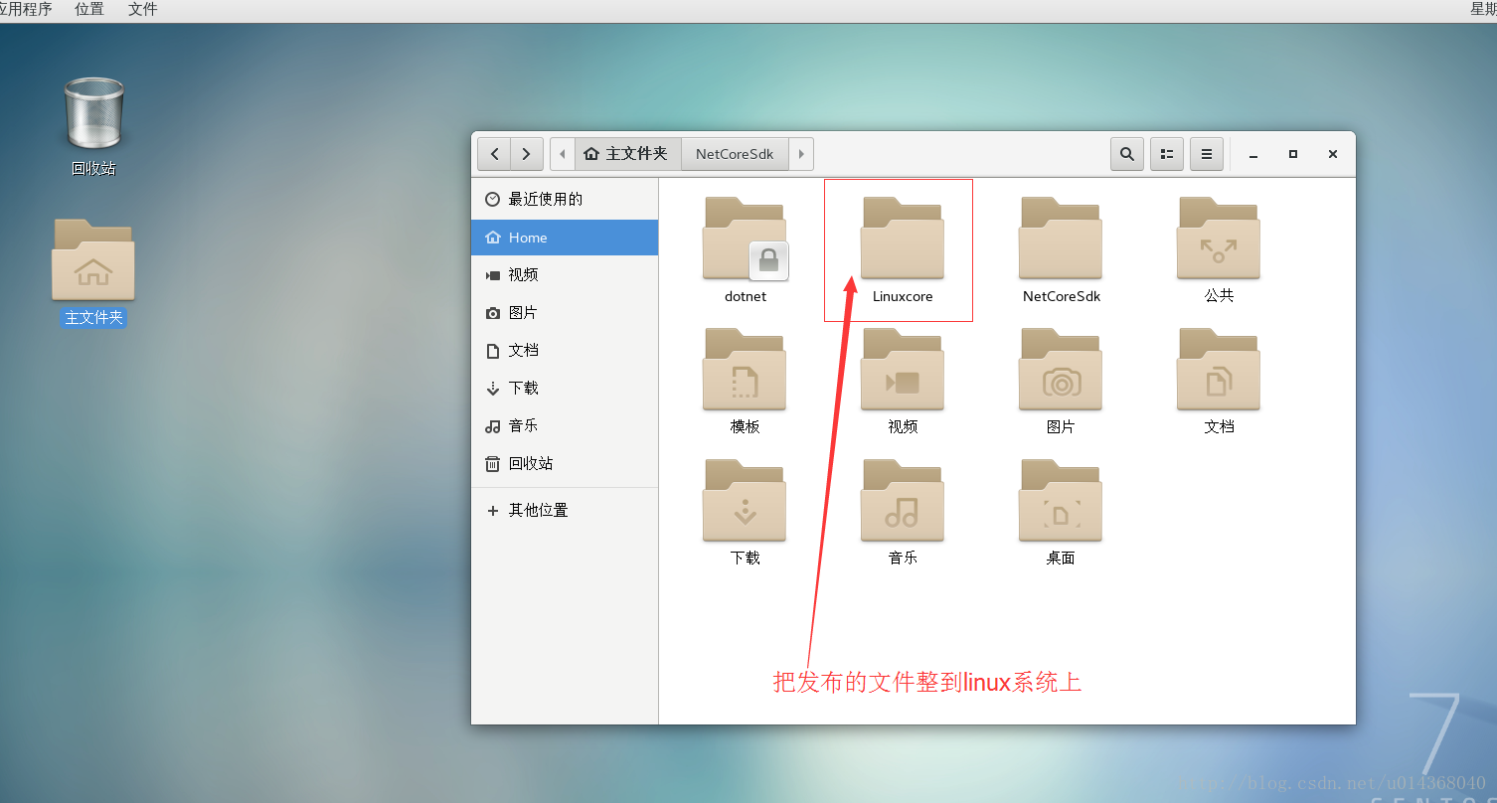This screenshot has height=803, width=1497.
Task: Open the 文件 menu in top bar
Action: pyautogui.click(x=142, y=9)
